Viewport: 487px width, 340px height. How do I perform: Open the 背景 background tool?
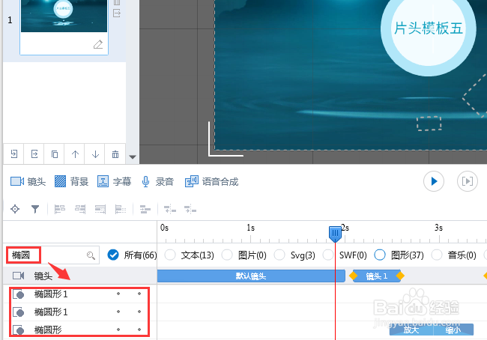(x=71, y=181)
